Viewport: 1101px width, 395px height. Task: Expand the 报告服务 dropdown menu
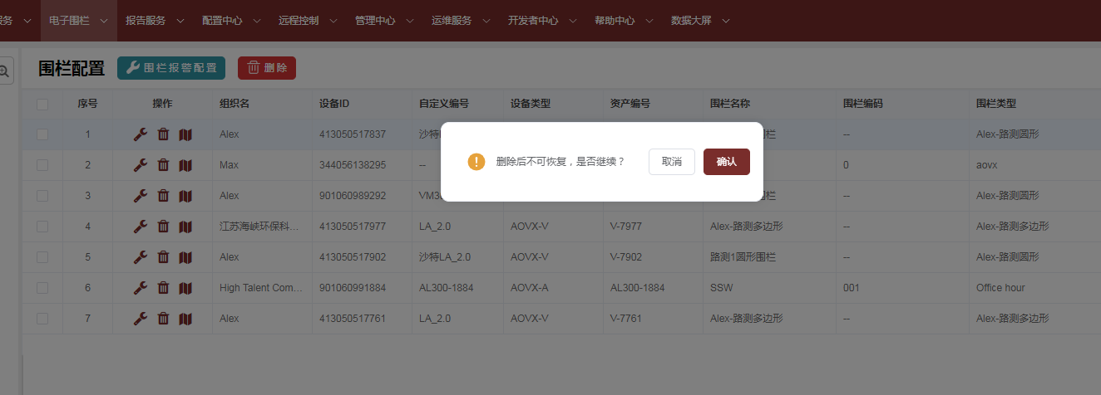pos(155,21)
